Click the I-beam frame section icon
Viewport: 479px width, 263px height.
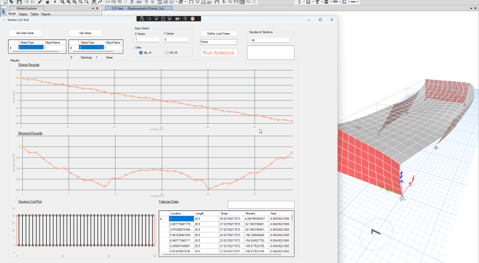coord(299,2)
